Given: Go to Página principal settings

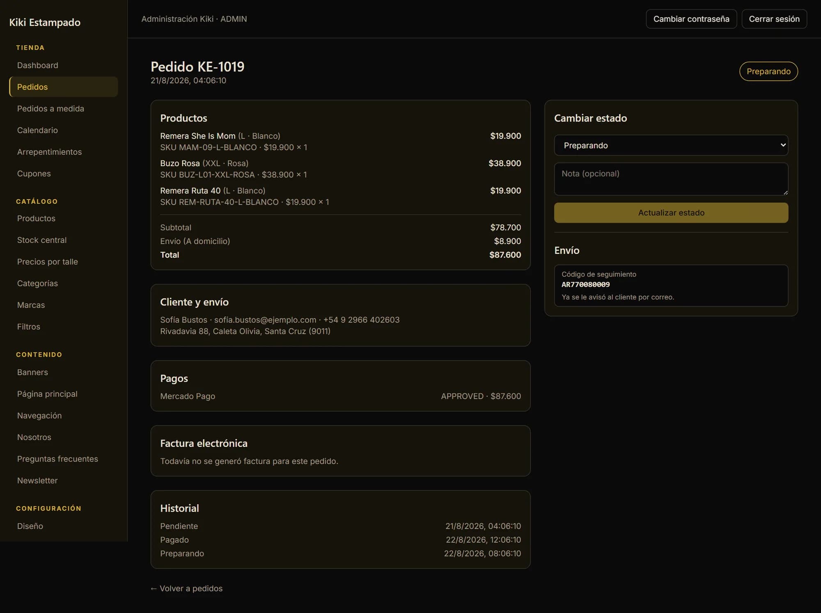Looking at the screenshot, I should [63, 394].
